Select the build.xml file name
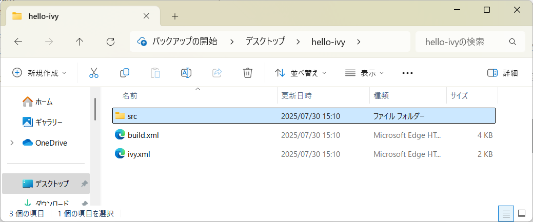The height and width of the screenshot is (222, 533). click(x=143, y=135)
